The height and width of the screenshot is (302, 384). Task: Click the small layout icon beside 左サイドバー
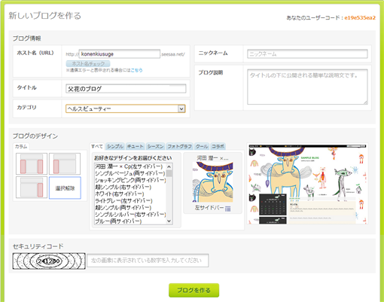[x=227, y=209]
